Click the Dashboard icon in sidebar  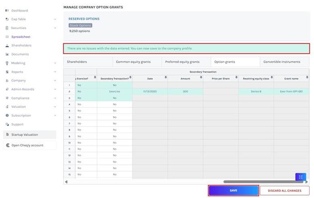point(7,11)
